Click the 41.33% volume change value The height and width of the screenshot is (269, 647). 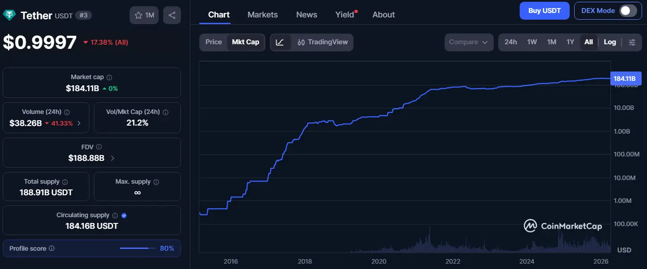pyautogui.click(x=59, y=123)
